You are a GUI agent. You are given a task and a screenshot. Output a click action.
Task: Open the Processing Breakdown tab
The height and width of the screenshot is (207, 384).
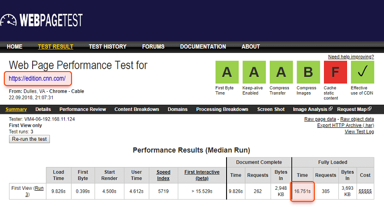pyautogui.click(x=222, y=109)
